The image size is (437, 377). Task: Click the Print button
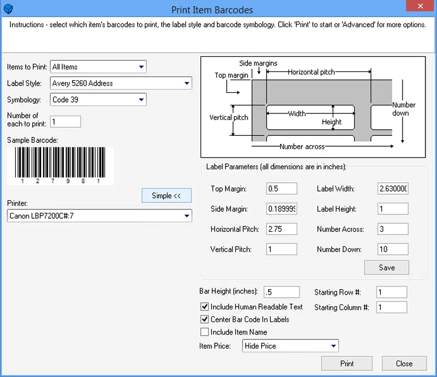point(347,363)
